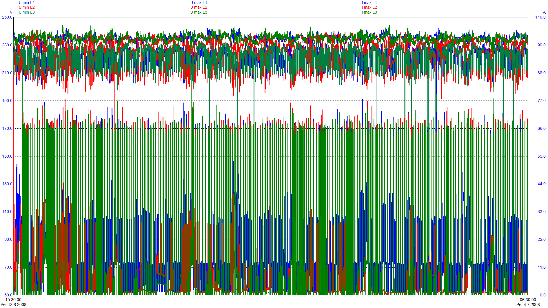Click the 'Pe, 13.6.2008' start date label
Image resolution: width=548 pixels, height=308 pixels.
13,305
